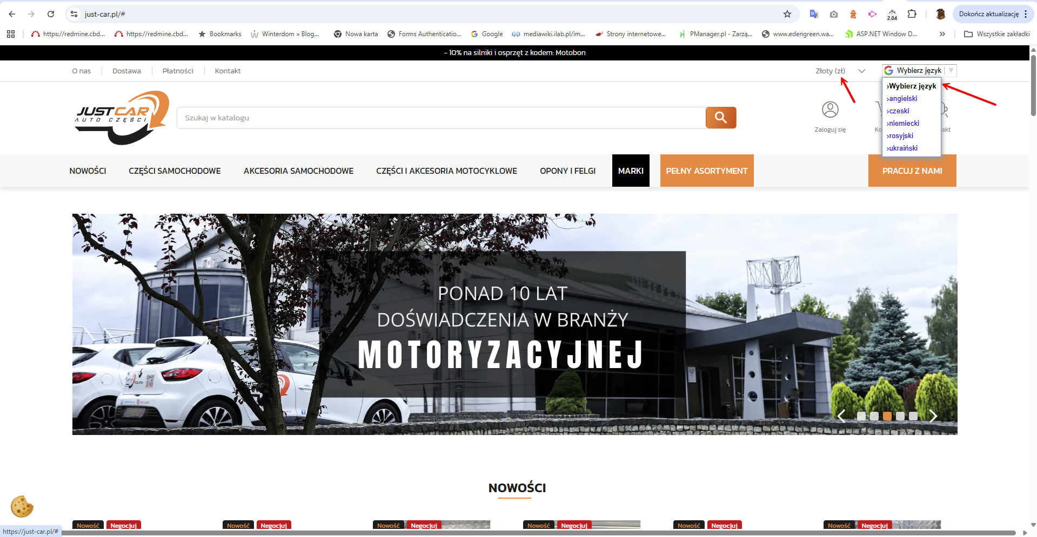The width and height of the screenshot is (1037, 537).
Task: Expand the Złoty (zł) currency dropdown
Action: 840,71
